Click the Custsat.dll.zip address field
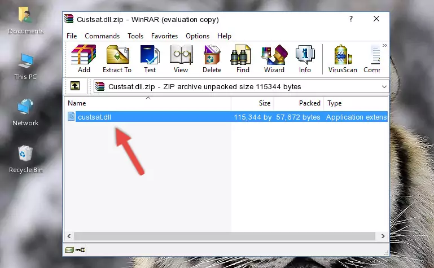Screen dimensions: 434x268 pyautogui.click(x=241, y=87)
